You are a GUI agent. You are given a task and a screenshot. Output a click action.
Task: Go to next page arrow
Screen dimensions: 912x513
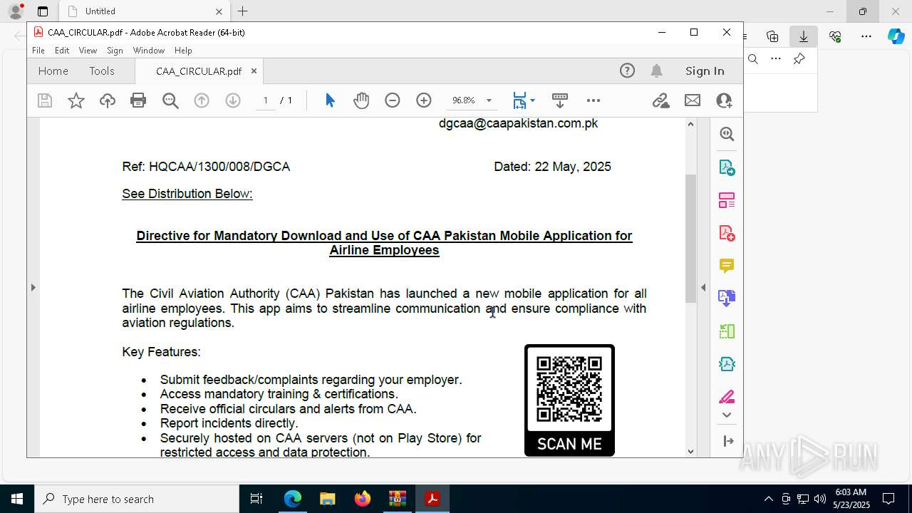click(233, 100)
